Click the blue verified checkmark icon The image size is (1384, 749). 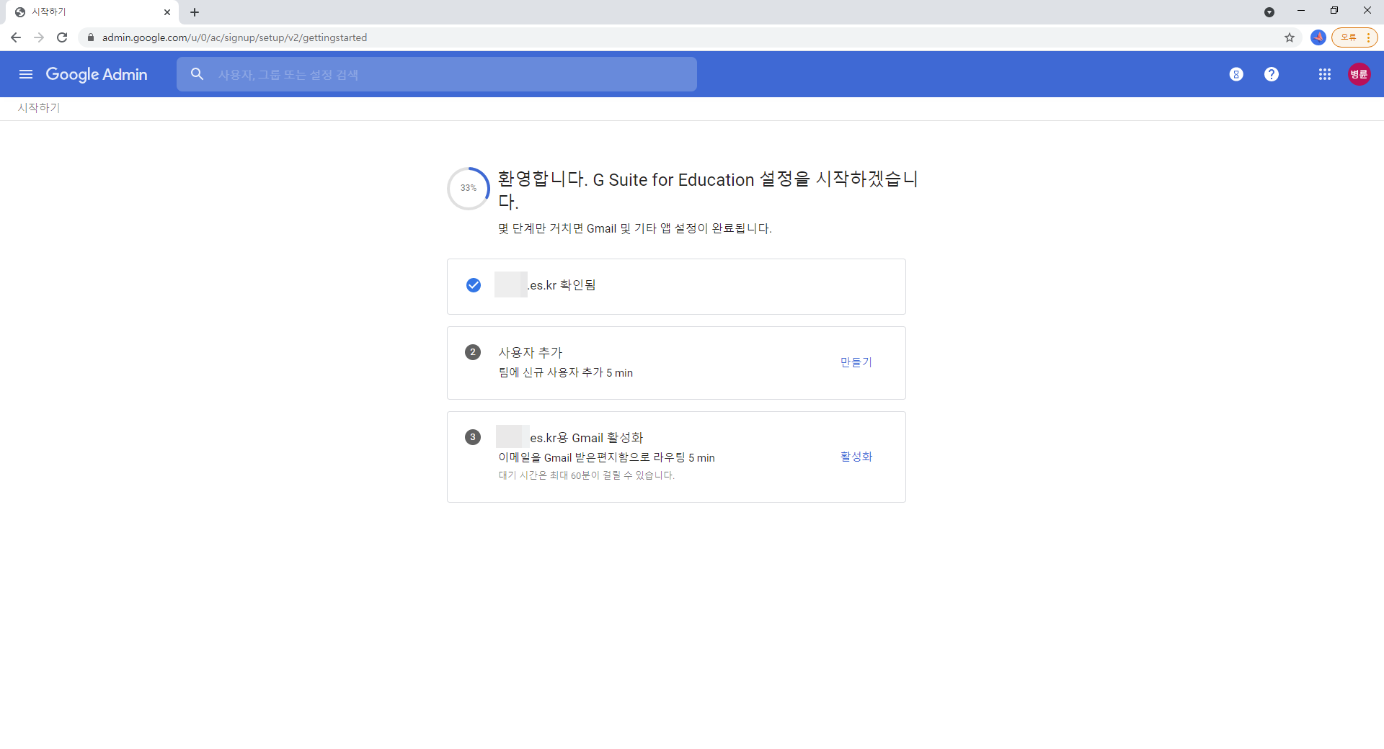474,285
